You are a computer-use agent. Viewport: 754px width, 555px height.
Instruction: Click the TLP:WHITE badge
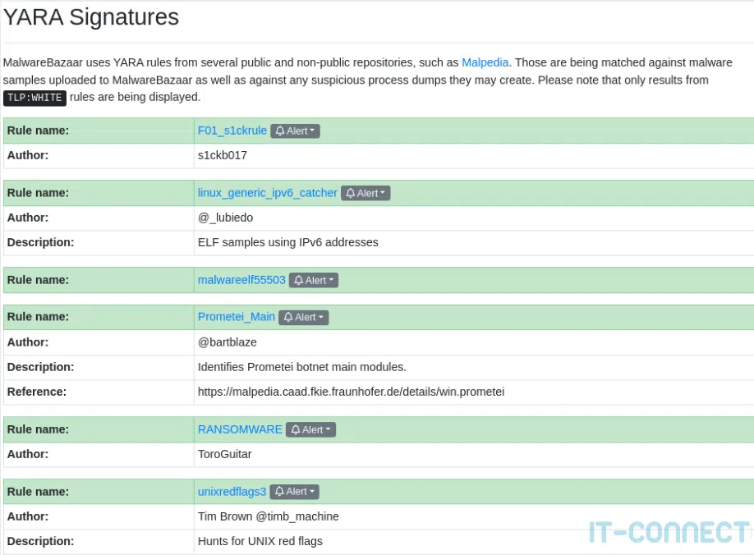pos(34,98)
